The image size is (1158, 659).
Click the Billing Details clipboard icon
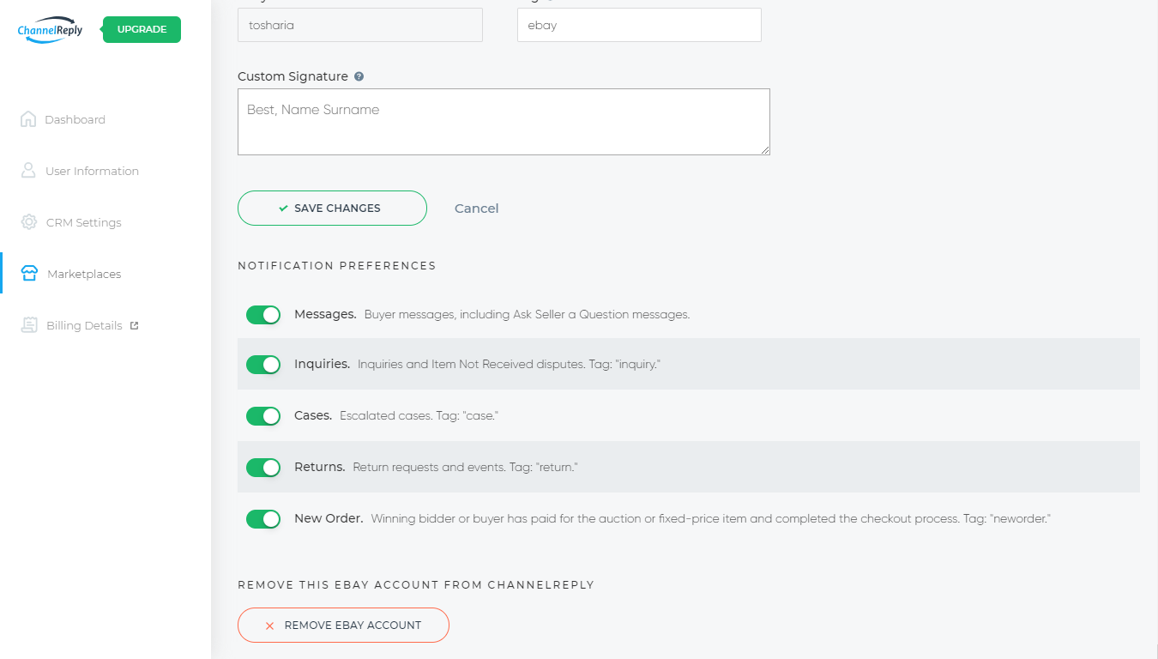pos(29,325)
